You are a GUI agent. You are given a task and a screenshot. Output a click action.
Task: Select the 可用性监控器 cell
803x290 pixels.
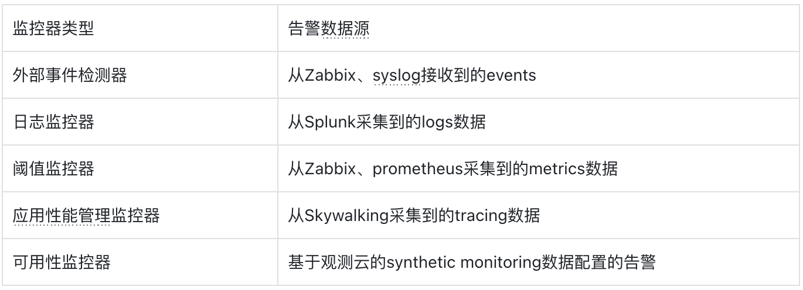(140, 263)
